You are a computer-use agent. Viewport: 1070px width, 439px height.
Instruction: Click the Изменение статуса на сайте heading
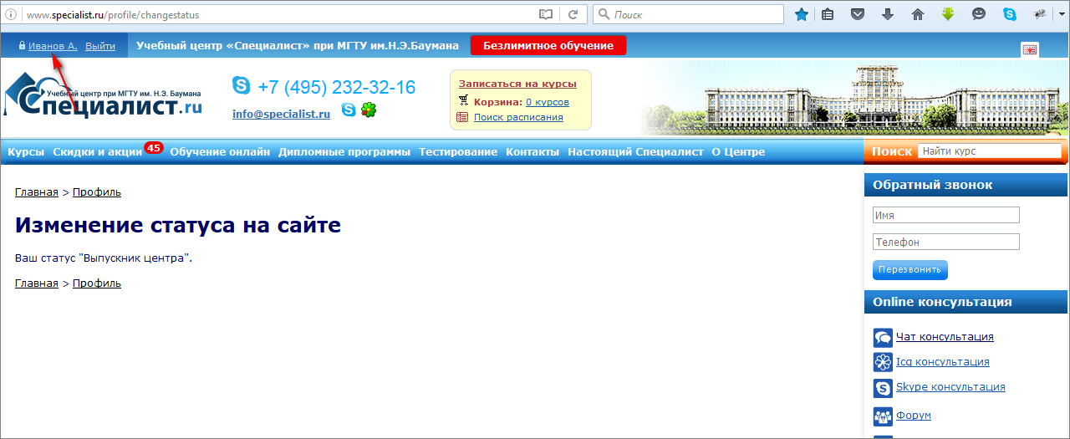(178, 226)
